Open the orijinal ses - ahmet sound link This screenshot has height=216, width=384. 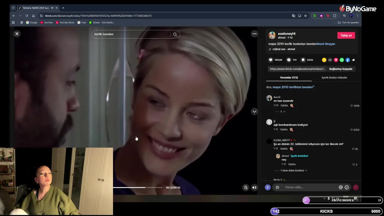click(x=283, y=49)
